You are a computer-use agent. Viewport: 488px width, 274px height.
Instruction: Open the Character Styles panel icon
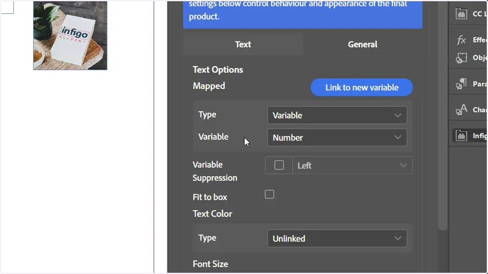point(461,110)
